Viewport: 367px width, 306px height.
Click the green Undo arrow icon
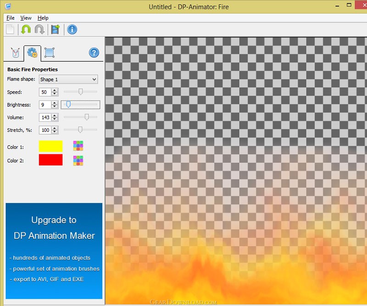click(26, 29)
